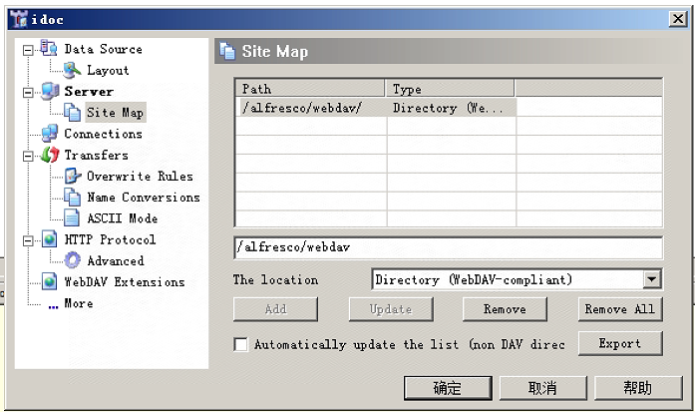Click the HTTP Protocol globe icon

coord(49,239)
